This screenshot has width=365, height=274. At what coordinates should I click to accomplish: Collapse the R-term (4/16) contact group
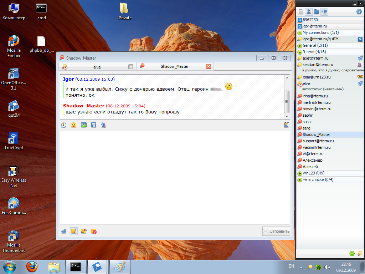point(300,52)
